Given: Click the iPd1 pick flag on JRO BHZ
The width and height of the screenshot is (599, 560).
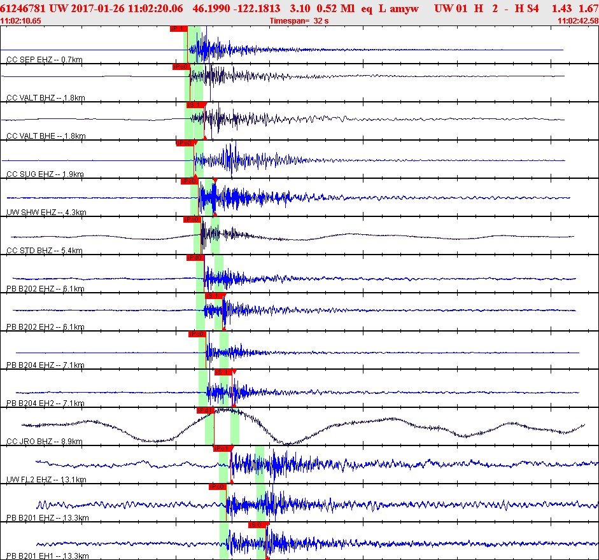Looking at the screenshot, I should tap(205, 410).
